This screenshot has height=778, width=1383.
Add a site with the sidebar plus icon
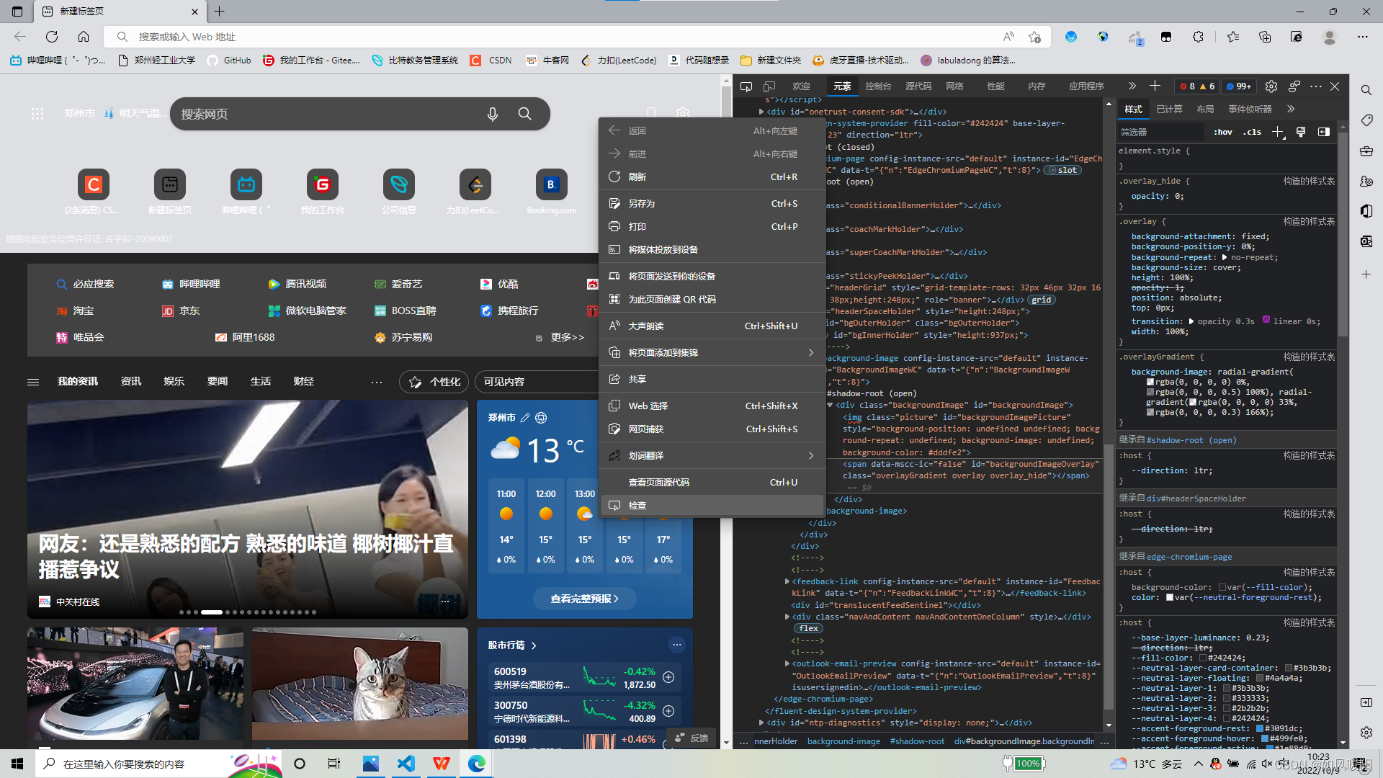click(1366, 274)
